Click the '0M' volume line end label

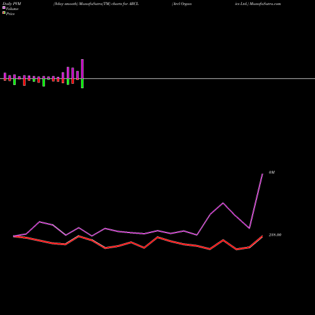pyautogui.click(x=272, y=173)
